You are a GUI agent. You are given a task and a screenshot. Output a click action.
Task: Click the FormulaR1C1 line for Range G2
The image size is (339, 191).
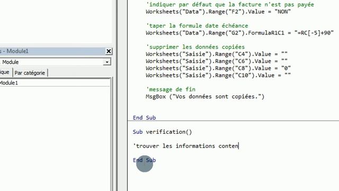coord(240,33)
